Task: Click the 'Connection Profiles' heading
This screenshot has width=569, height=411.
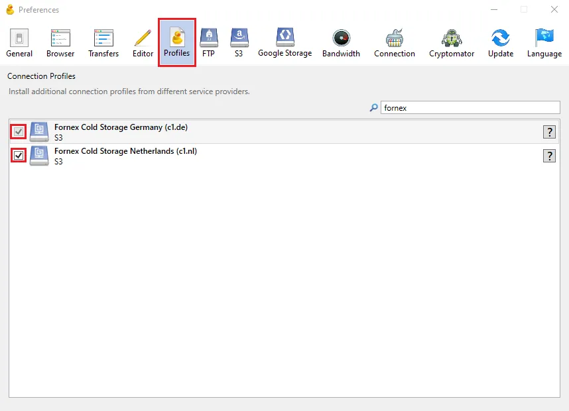Action: pos(41,76)
